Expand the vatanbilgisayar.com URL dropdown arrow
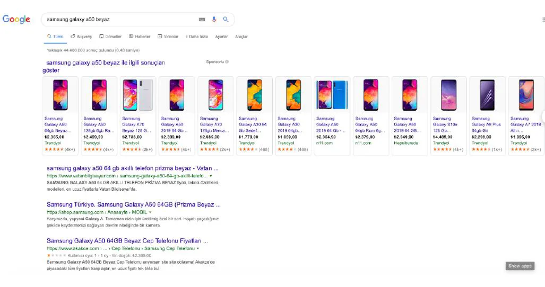Viewport: 545px width, 287px height. point(211,176)
